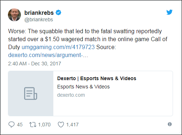
Task: Open the briankrebs profile photo
Action: pyautogui.click(x=14, y=15)
